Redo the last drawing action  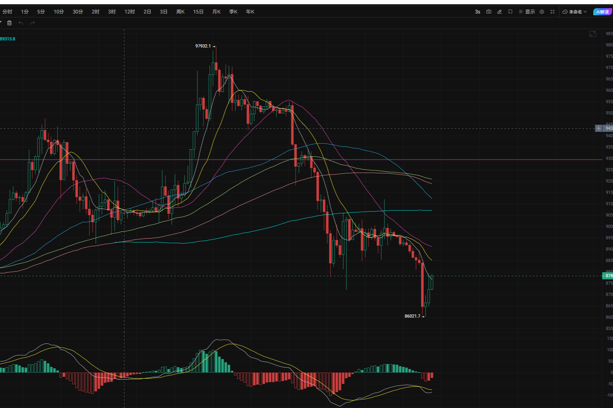[x=32, y=23]
